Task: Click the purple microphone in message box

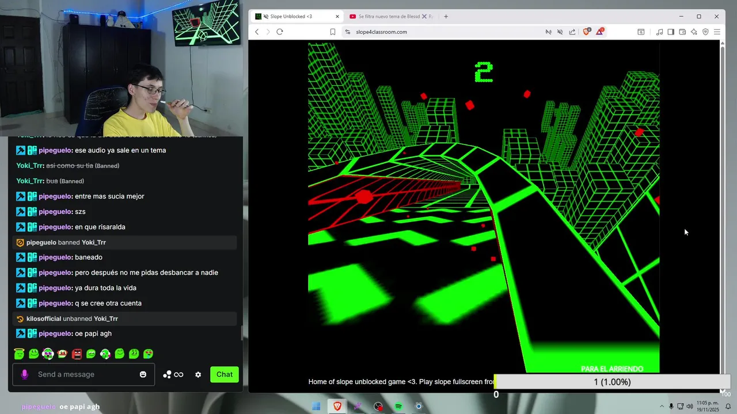Action: (x=24, y=374)
